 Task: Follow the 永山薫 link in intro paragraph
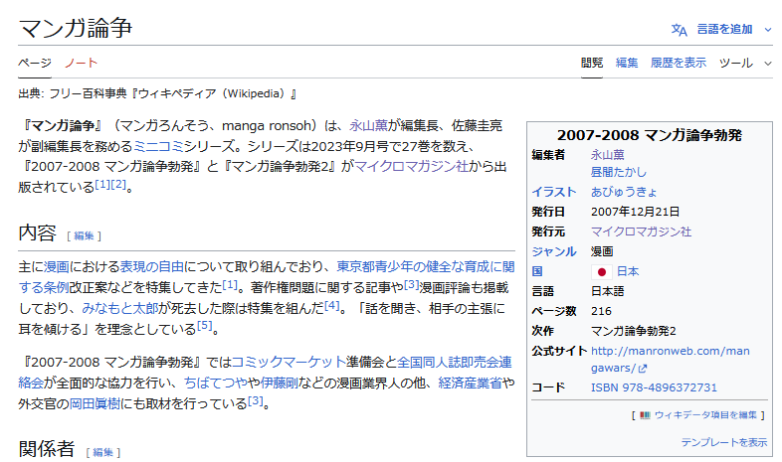[x=368, y=125]
